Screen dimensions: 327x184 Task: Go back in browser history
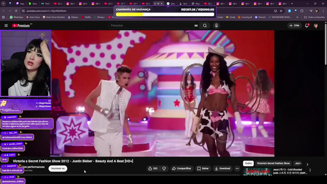[x=4, y=11]
